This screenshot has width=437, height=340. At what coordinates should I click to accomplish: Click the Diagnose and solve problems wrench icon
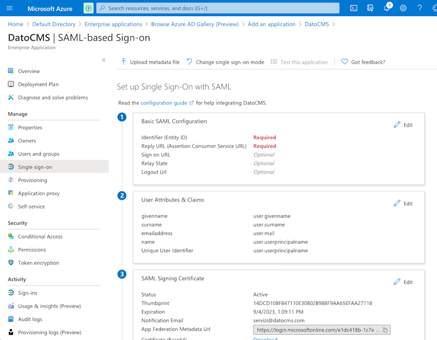pyautogui.click(x=11, y=97)
